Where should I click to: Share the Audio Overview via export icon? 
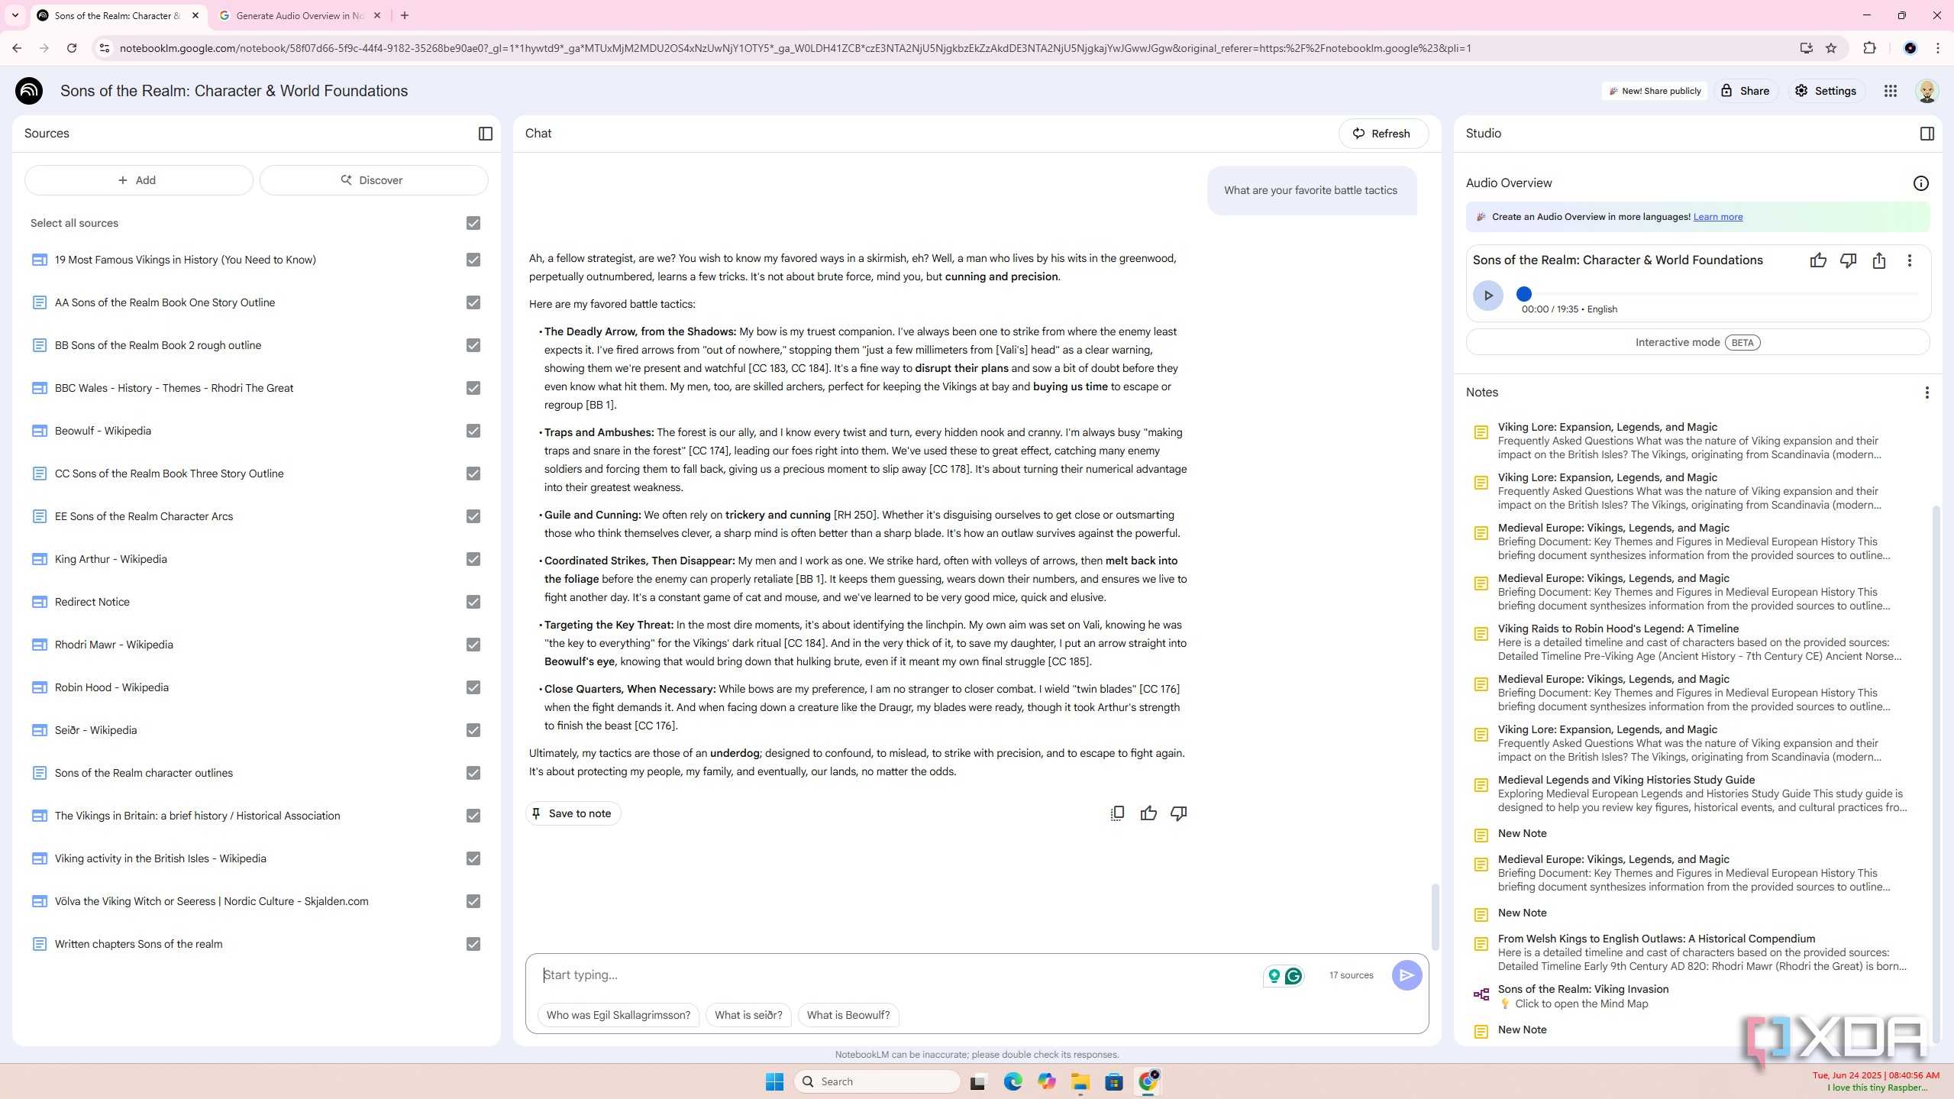point(1879,260)
